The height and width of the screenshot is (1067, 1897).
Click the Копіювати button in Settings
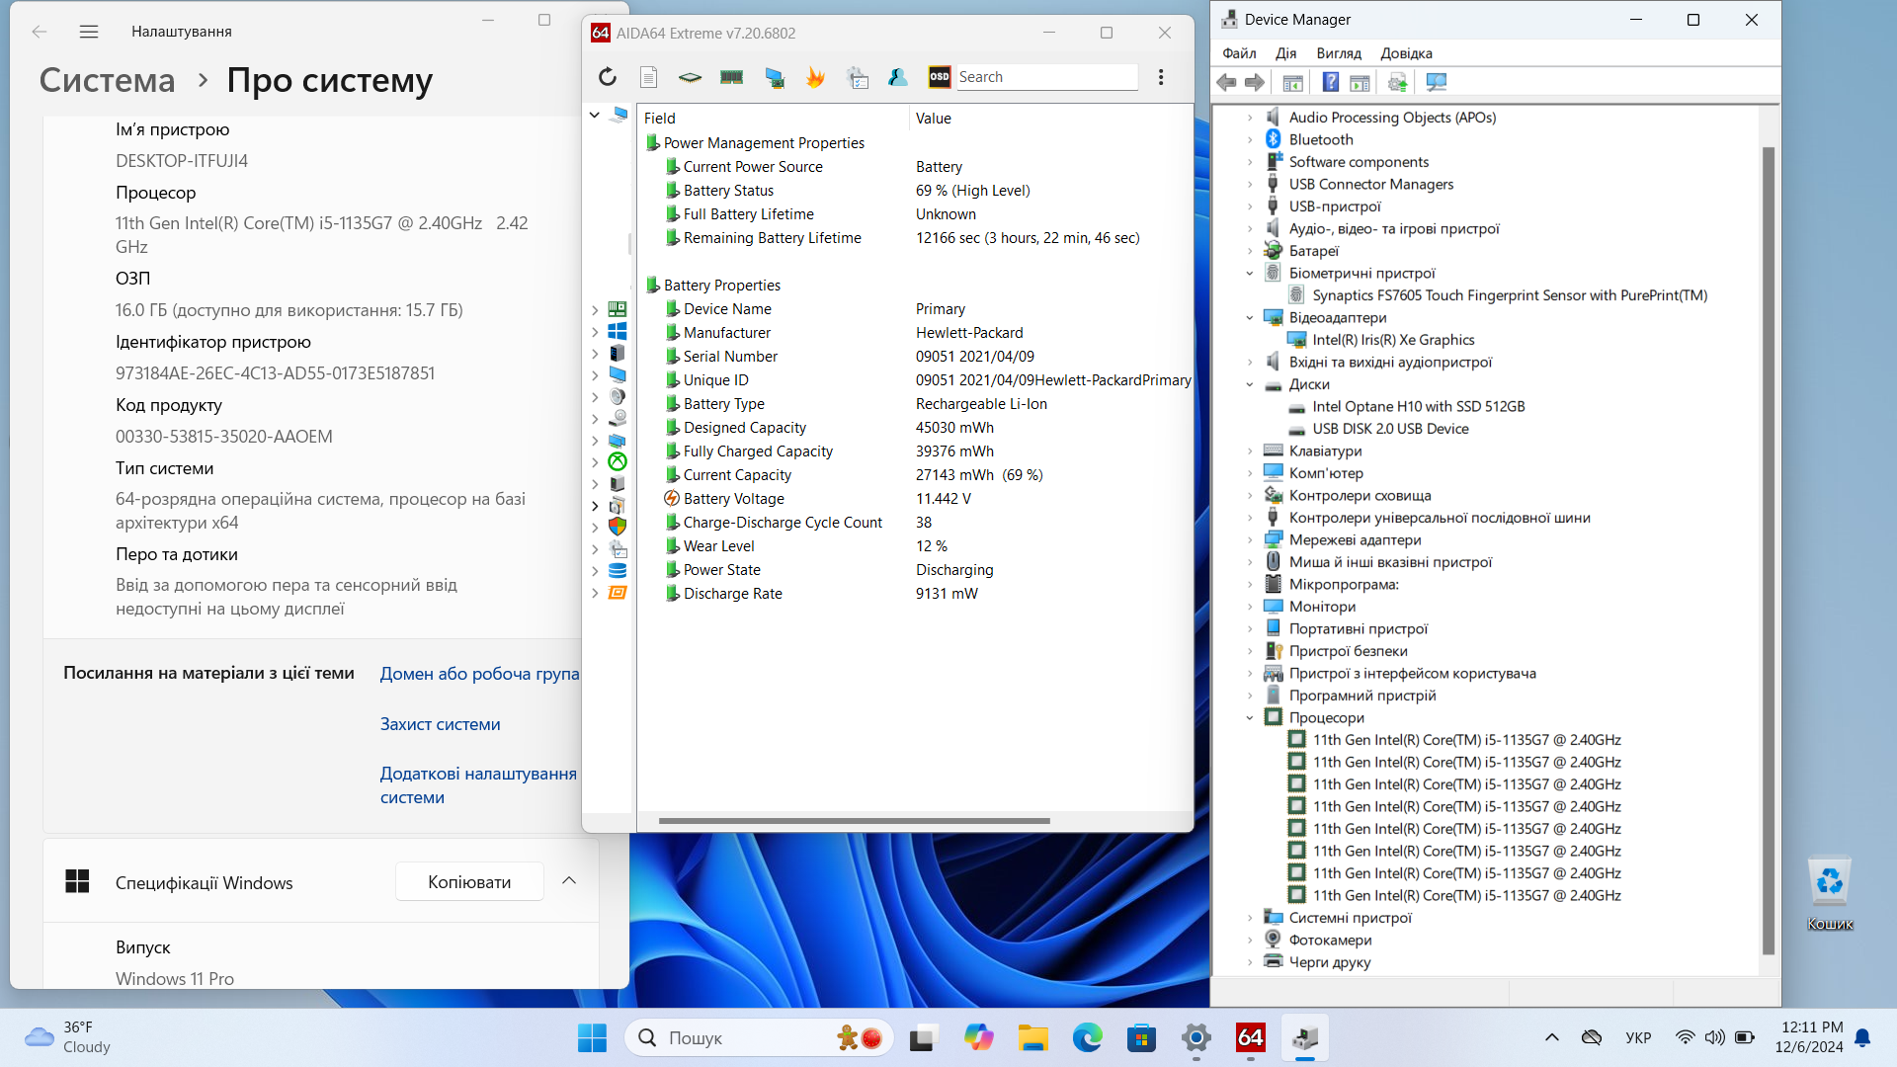point(469,882)
